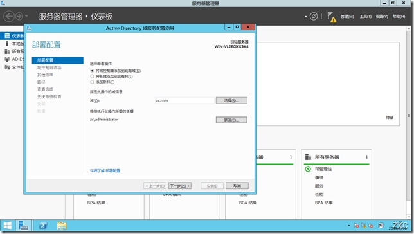Open File Explorer from taskbar
The image size is (414, 234).
(x=62, y=226)
